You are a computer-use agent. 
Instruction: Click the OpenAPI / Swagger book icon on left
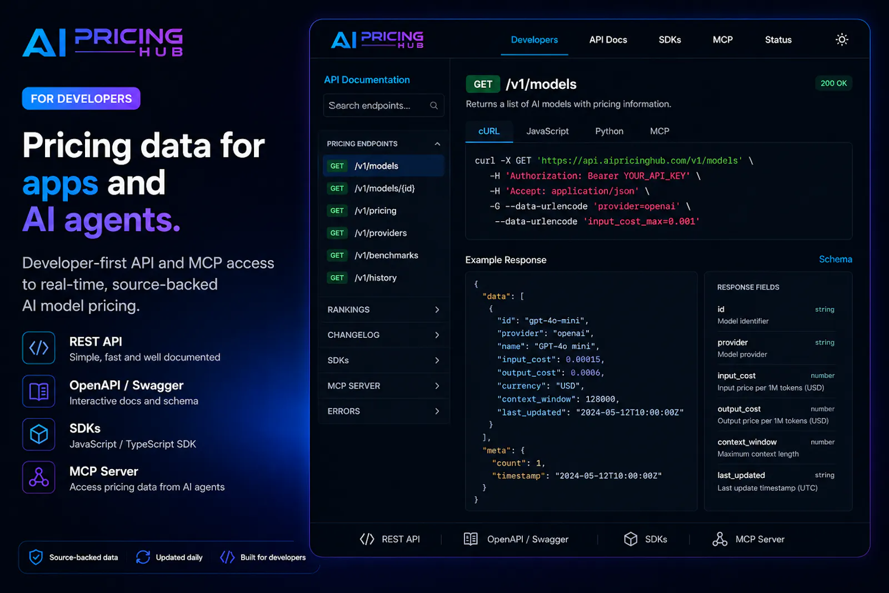tap(39, 391)
